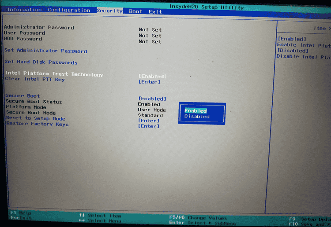331x227 pixels.
Task: Click the up-down arrows Select Item hint
Action: (x=100, y=216)
